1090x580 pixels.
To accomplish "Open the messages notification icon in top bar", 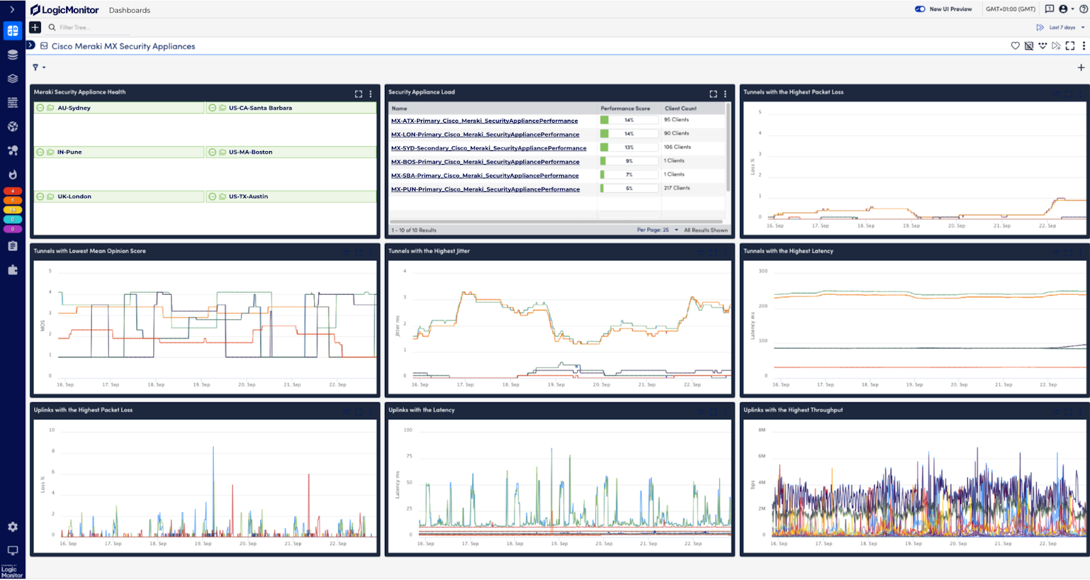I will [1049, 9].
